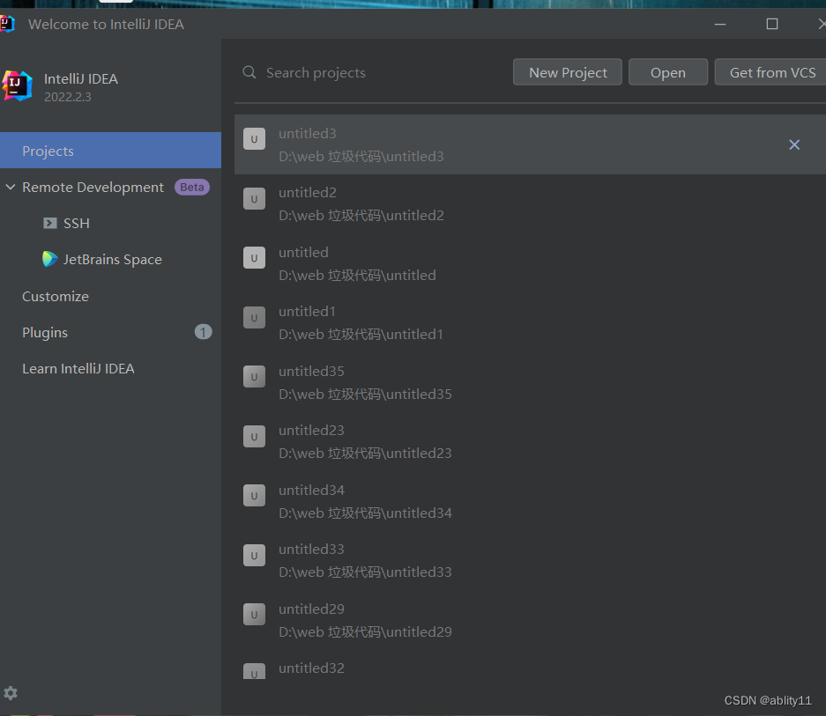Viewport: 826px width, 716px height.
Task: Minimize the Welcome to IntelliJ IDEA window
Action: pyautogui.click(x=720, y=24)
